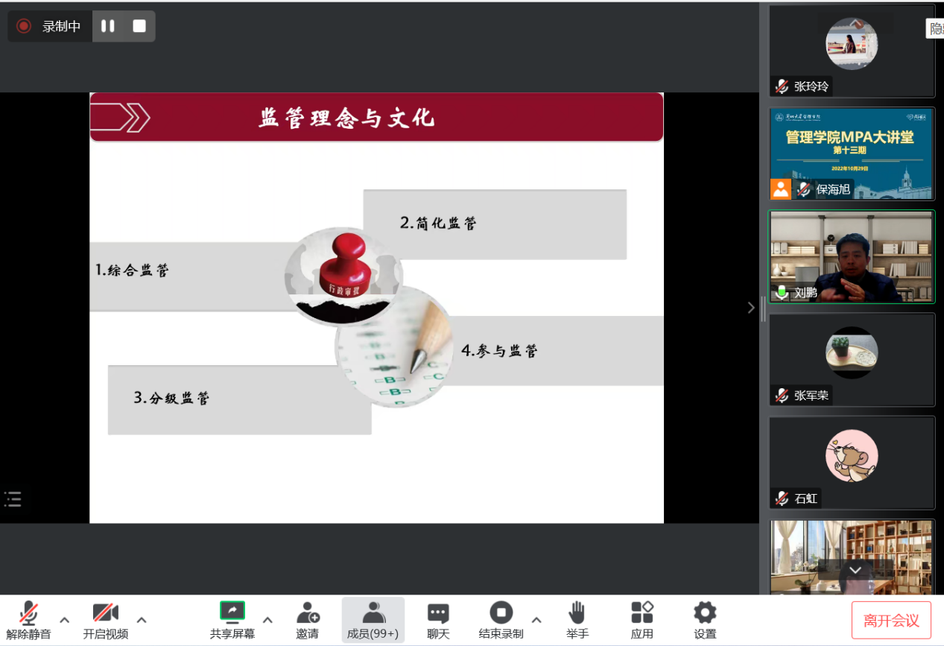
Task: Stop the recording with square button
Action: point(139,26)
